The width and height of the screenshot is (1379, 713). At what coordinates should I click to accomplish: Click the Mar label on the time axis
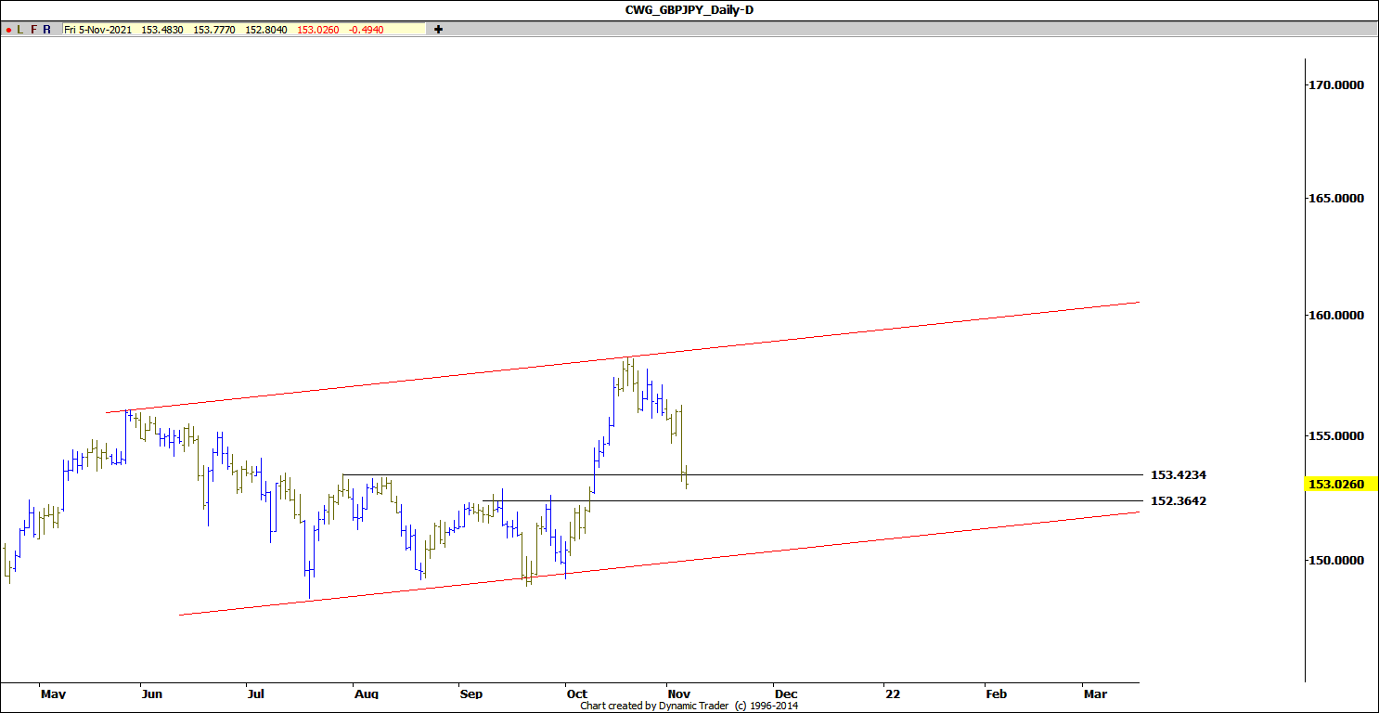(x=1095, y=694)
